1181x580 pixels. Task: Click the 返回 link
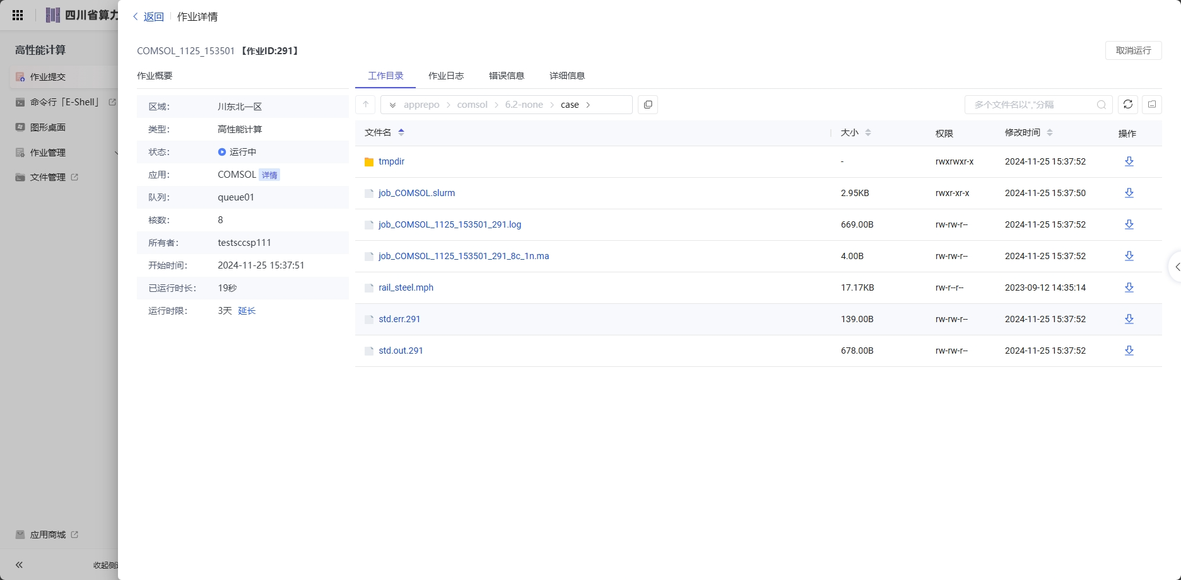tap(153, 16)
